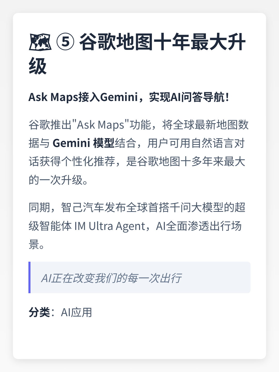Image resolution: width=279 pixels, height=372 pixels.
Task: Click the 分类 category label
Action: pos(39,312)
